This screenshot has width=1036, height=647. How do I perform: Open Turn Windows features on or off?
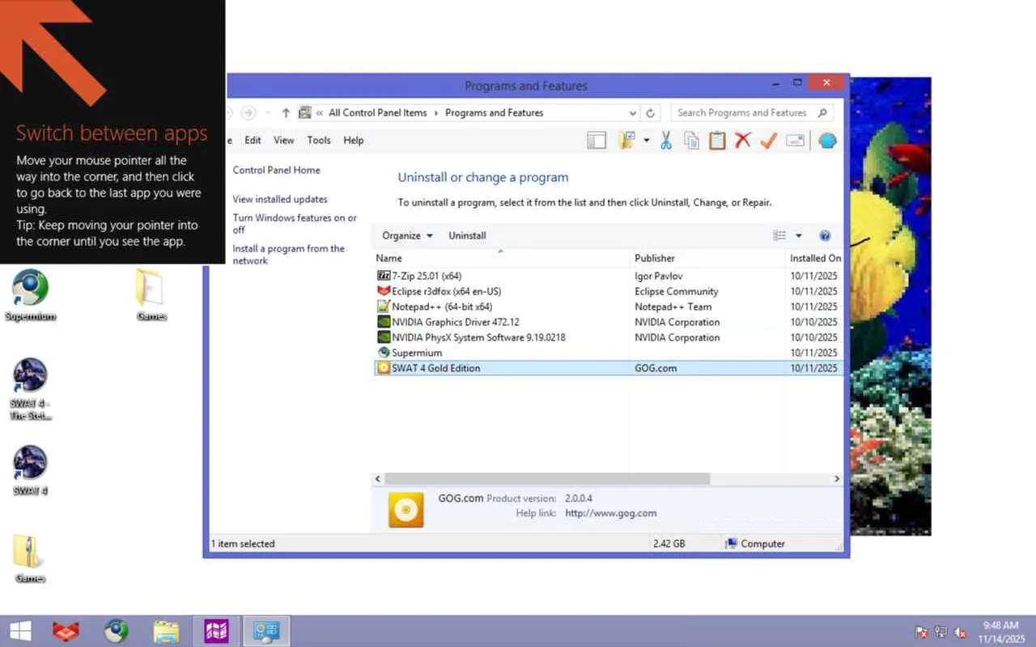click(x=295, y=224)
